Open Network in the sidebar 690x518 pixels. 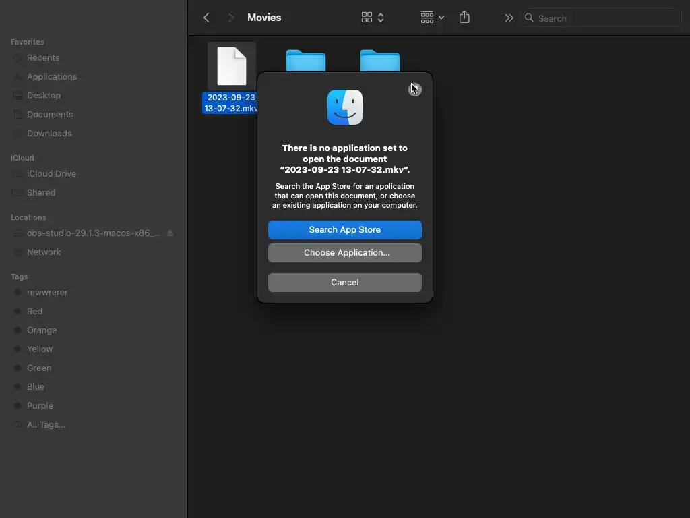click(x=44, y=252)
